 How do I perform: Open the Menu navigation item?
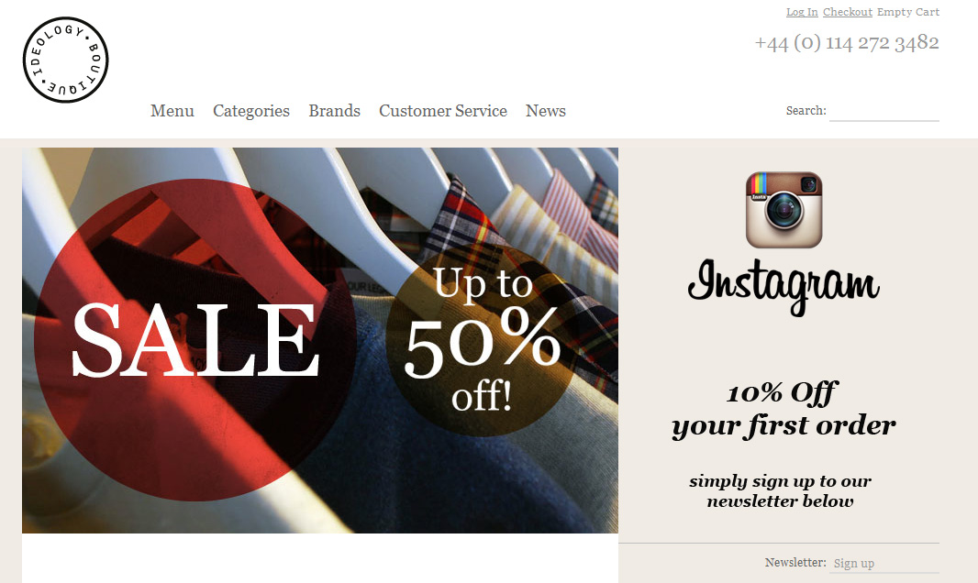[x=172, y=111]
